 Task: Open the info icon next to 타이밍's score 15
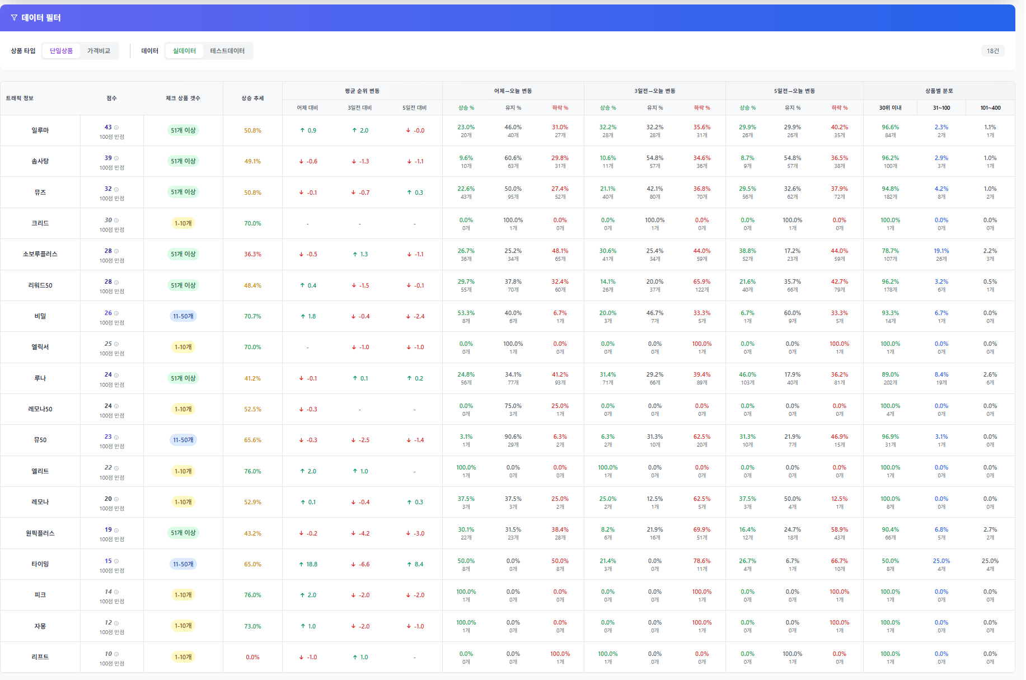point(116,561)
